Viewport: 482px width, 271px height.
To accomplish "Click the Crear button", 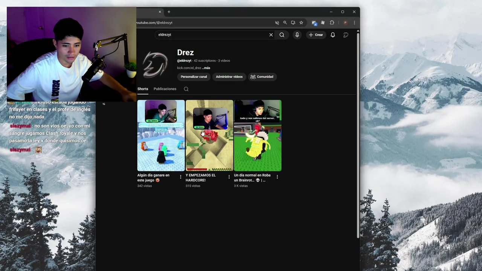I will coord(316,35).
